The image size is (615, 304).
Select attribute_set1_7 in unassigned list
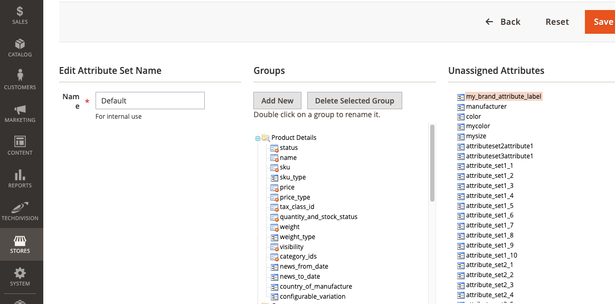tap(489, 225)
